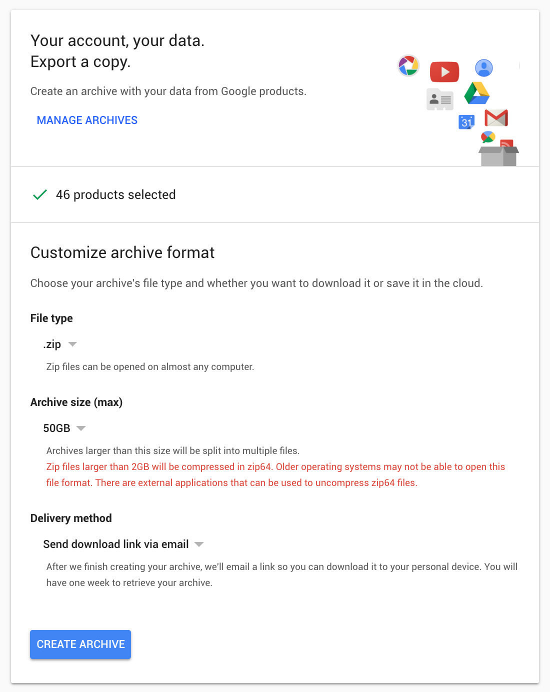Click the Hangouts chat bubble icon
The height and width of the screenshot is (692, 550).
click(488, 137)
